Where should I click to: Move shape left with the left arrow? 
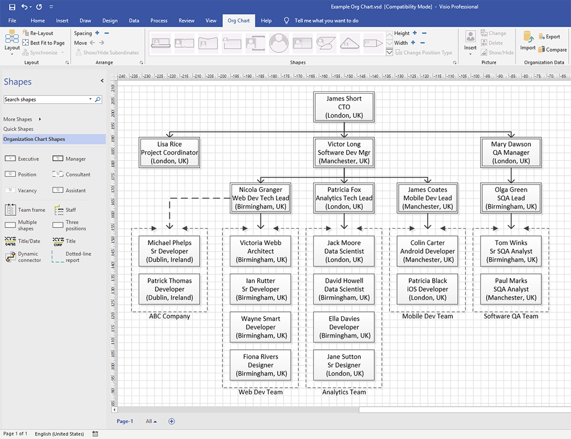[x=93, y=42]
